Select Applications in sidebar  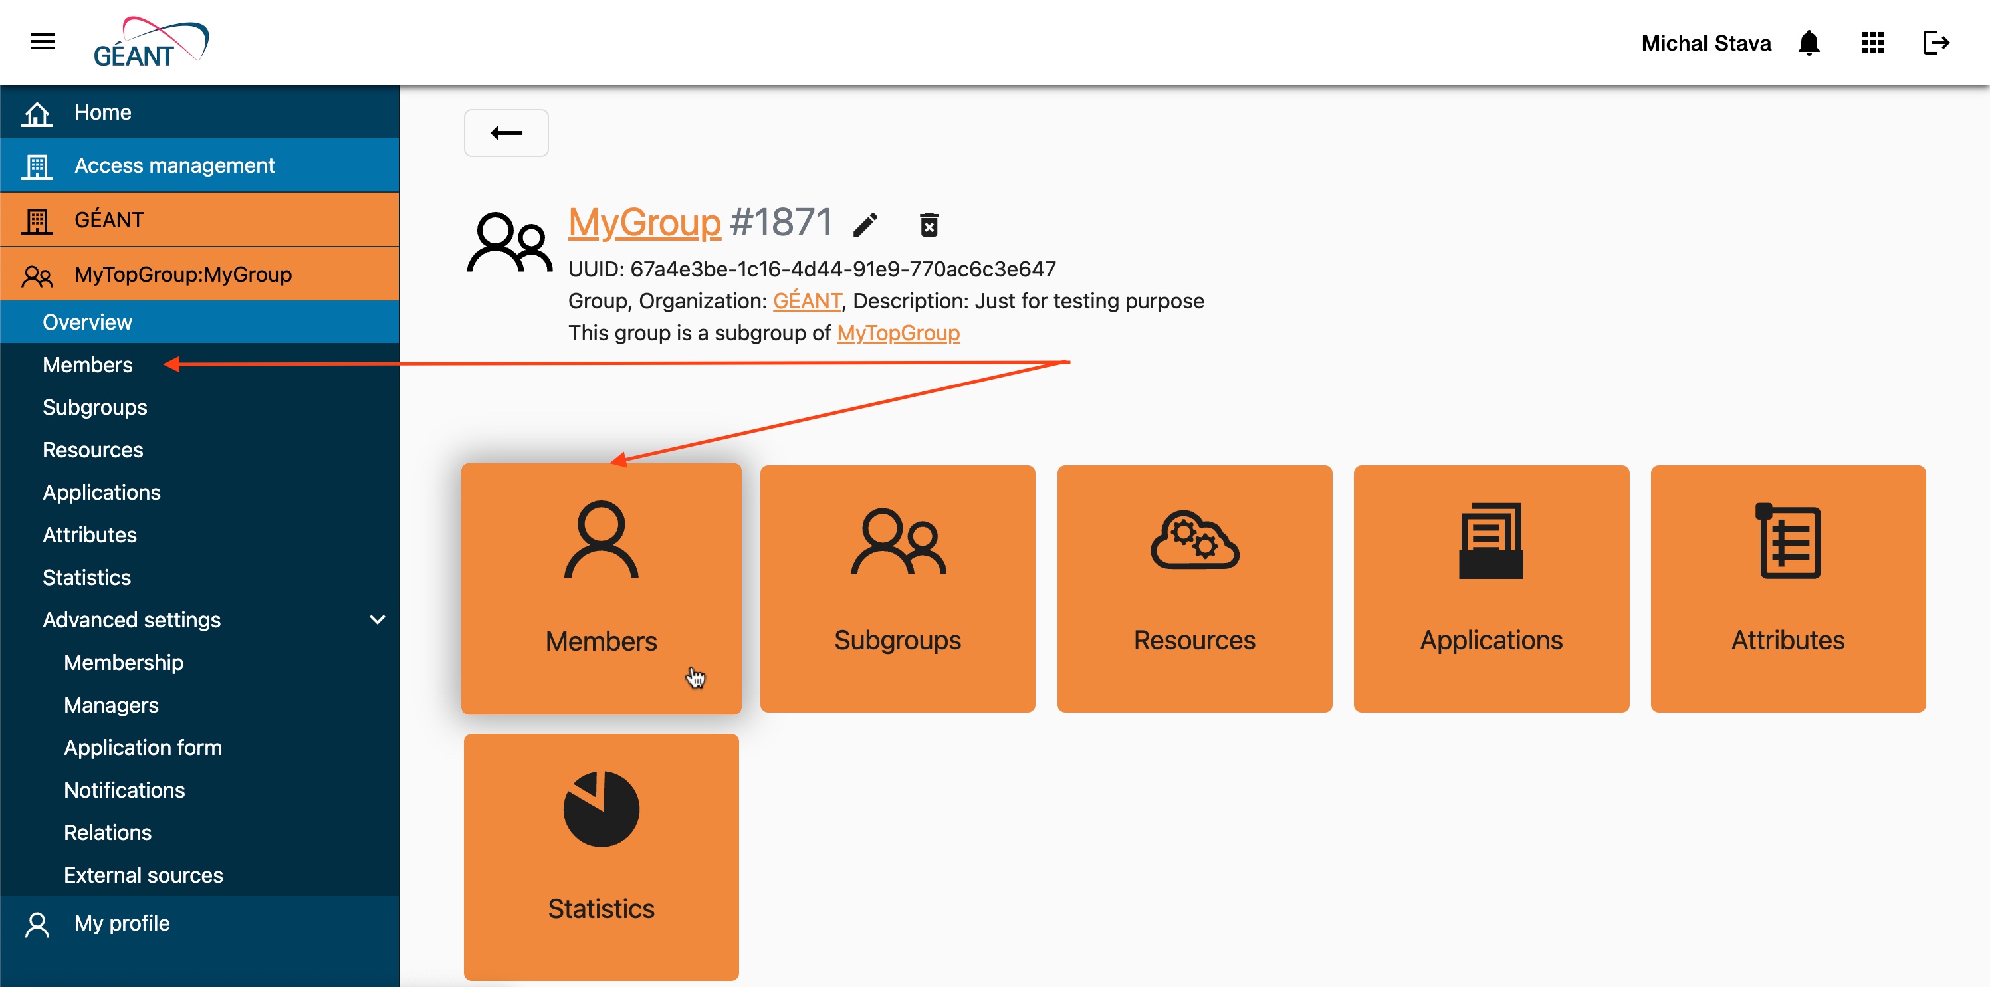(200, 492)
